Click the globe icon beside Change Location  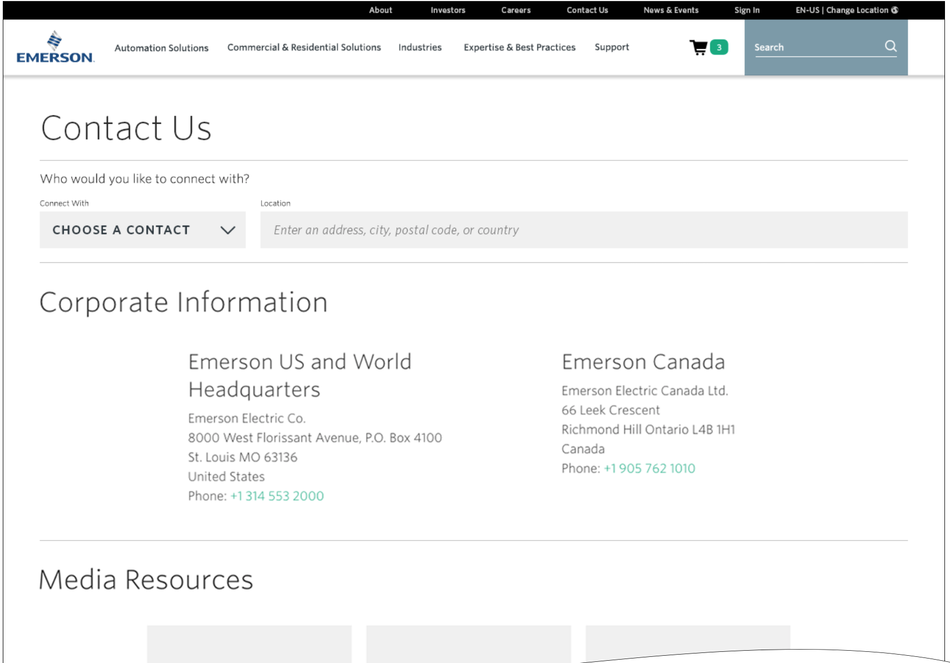pos(895,10)
